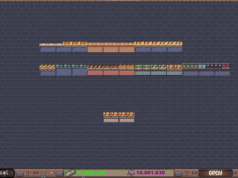Select the cucumber stall
Image resolution: width=238 pixels, height=178 pixels.
(158, 70)
